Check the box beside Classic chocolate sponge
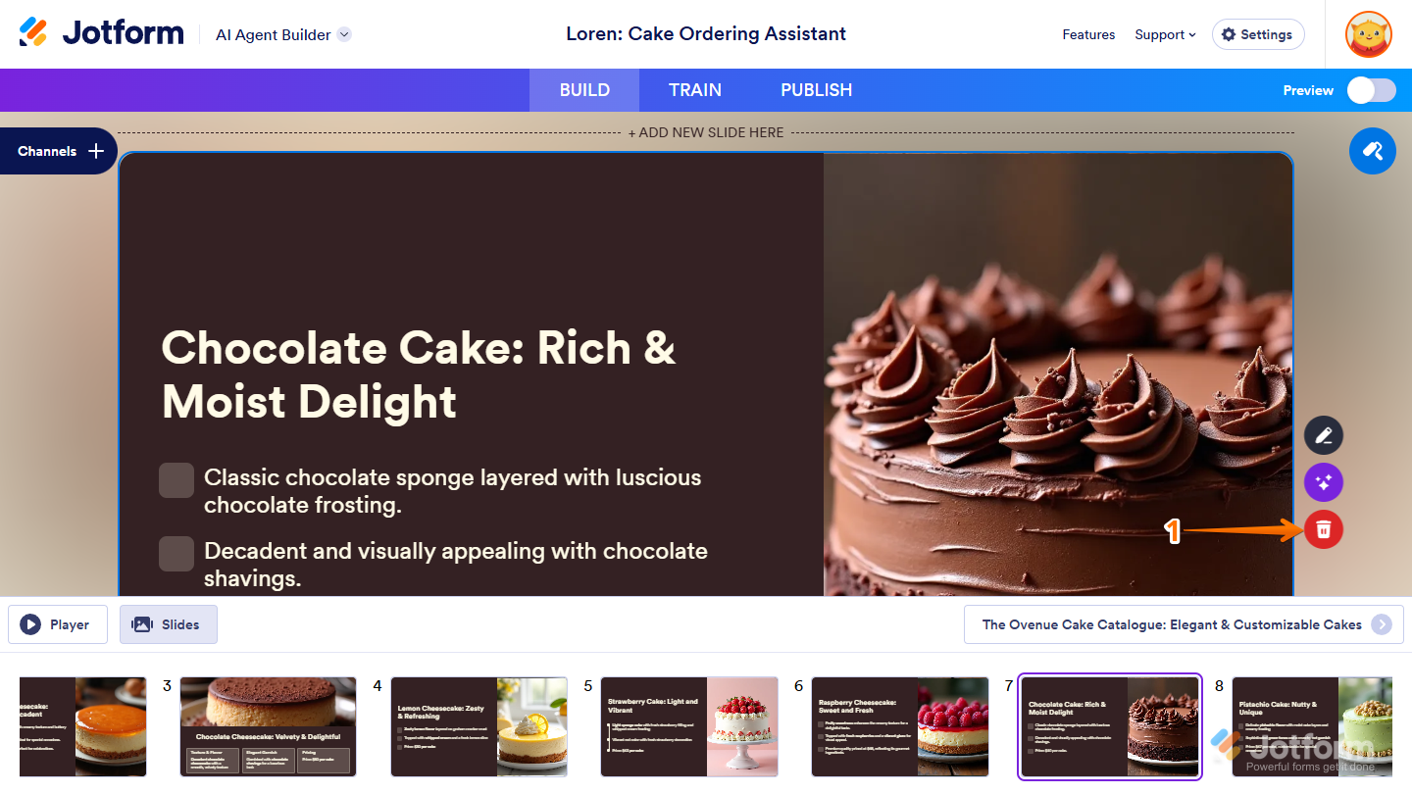This screenshot has width=1412, height=794. click(x=176, y=480)
